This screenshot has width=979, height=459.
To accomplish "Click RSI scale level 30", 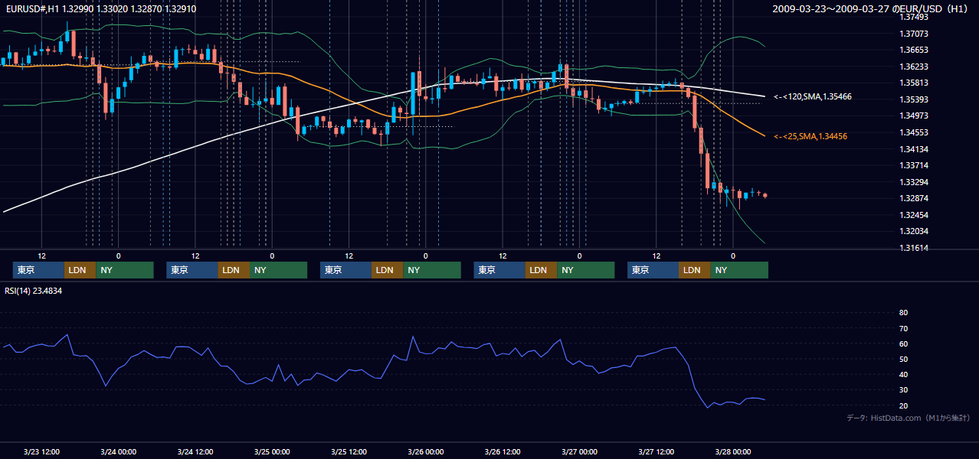I will click(x=903, y=389).
